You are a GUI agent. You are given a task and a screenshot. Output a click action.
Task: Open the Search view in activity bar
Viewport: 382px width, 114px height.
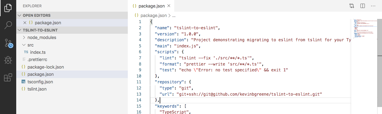(8, 25)
